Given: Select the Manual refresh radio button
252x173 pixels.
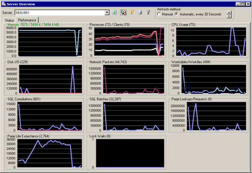Looking at the screenshot, I should tap(159, 14).
